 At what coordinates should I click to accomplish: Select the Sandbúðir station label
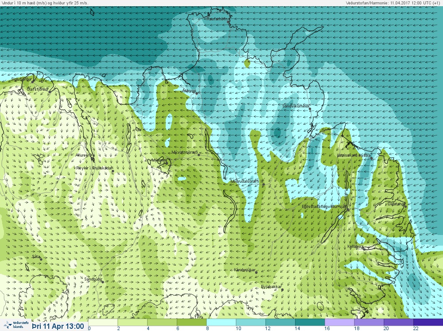pyautogui.click(x=93, y=279)
